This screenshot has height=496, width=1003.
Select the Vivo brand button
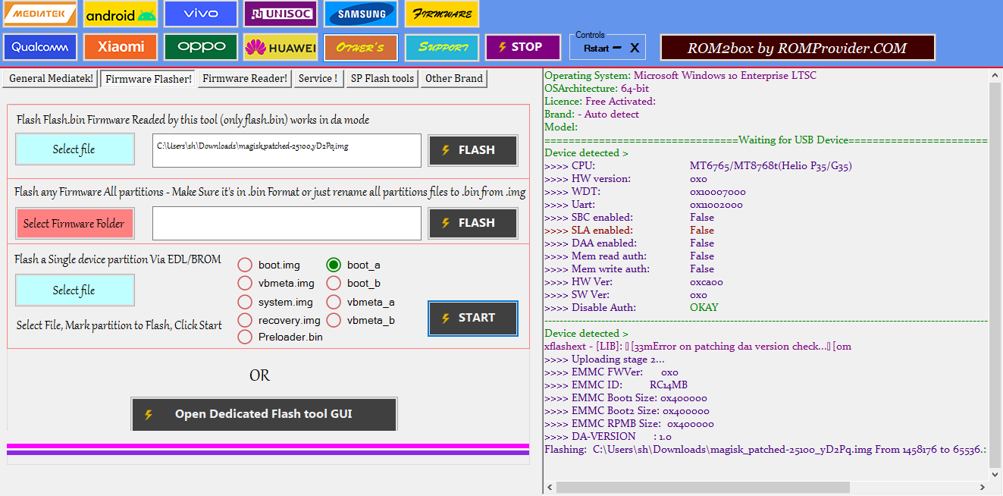coord(201,14)
